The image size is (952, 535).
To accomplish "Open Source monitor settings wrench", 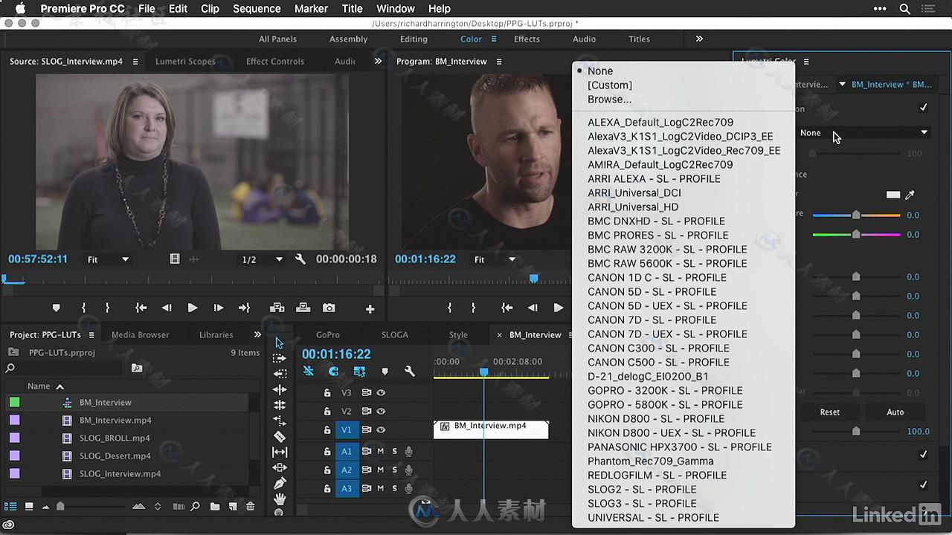I will pos(300,259).
